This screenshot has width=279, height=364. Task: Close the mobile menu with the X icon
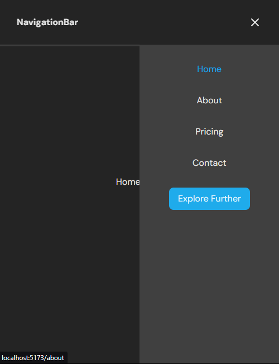255,22
